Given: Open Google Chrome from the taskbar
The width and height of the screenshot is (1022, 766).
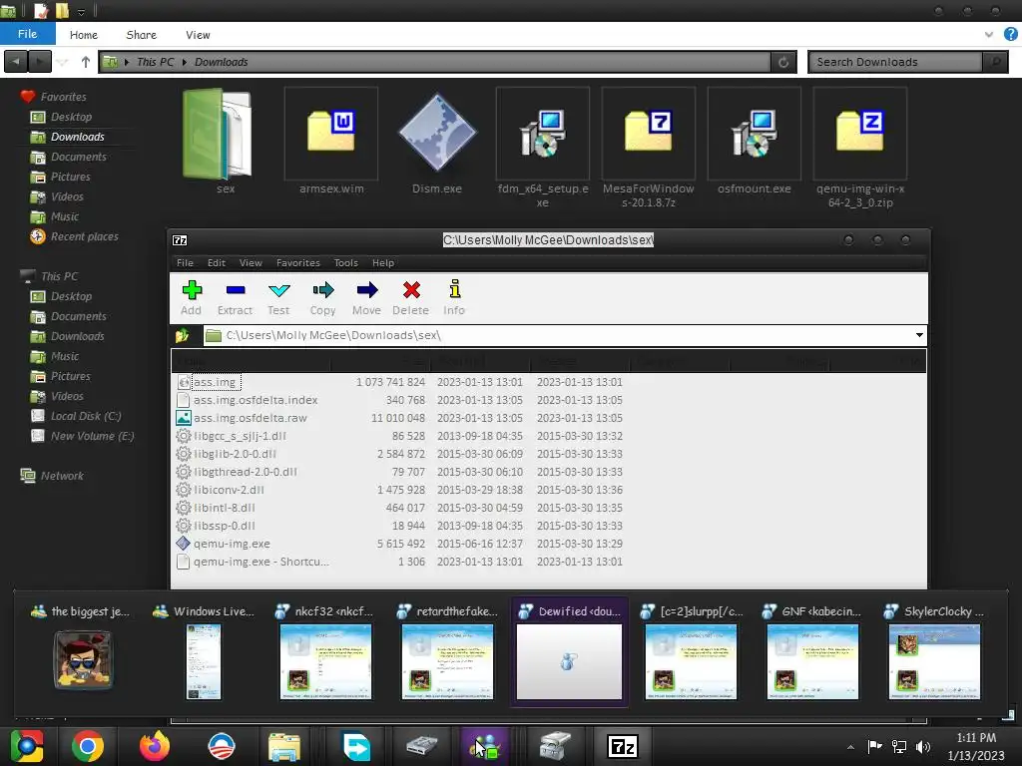Looking at the screenshot, I should pos(88,746).
